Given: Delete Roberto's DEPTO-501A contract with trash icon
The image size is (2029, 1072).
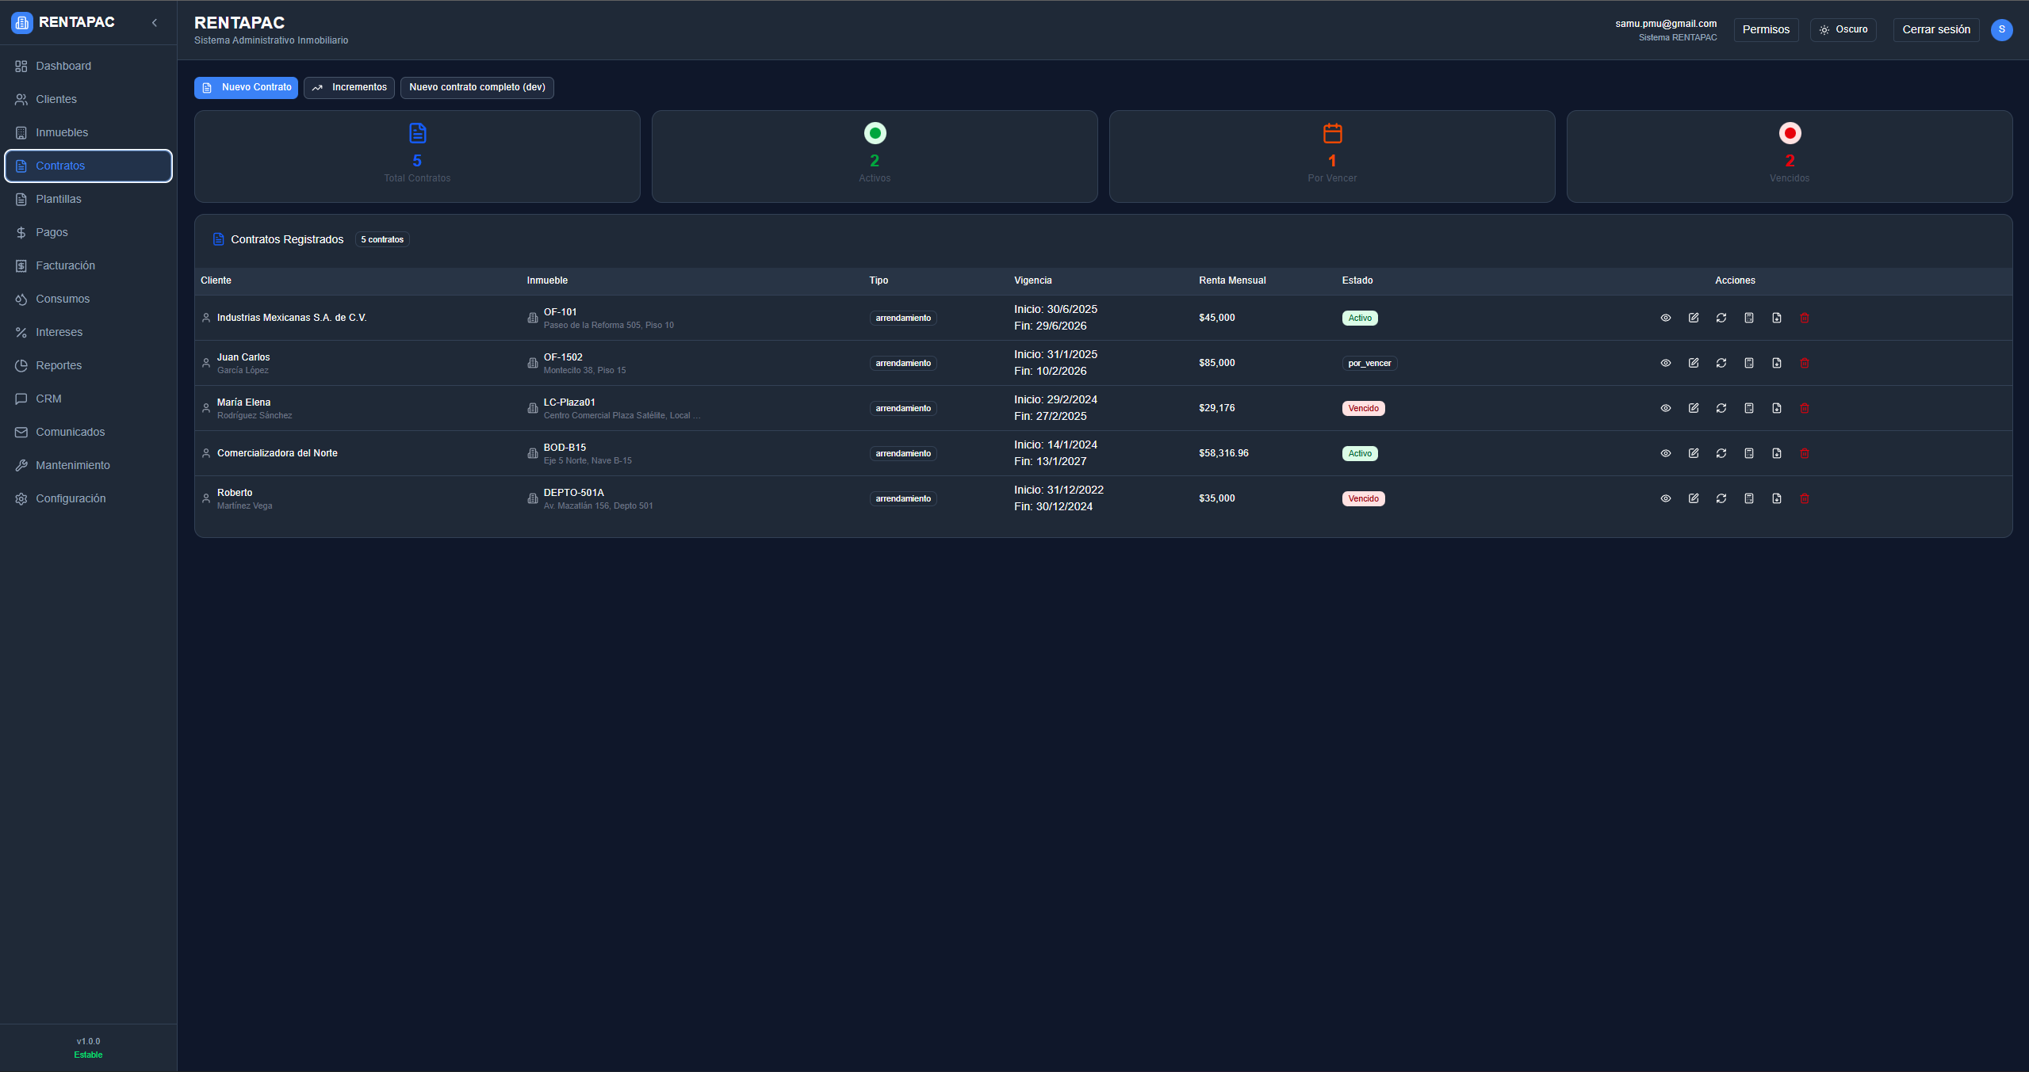Looking at the screenshot, I should click(x=1804, y=498).
